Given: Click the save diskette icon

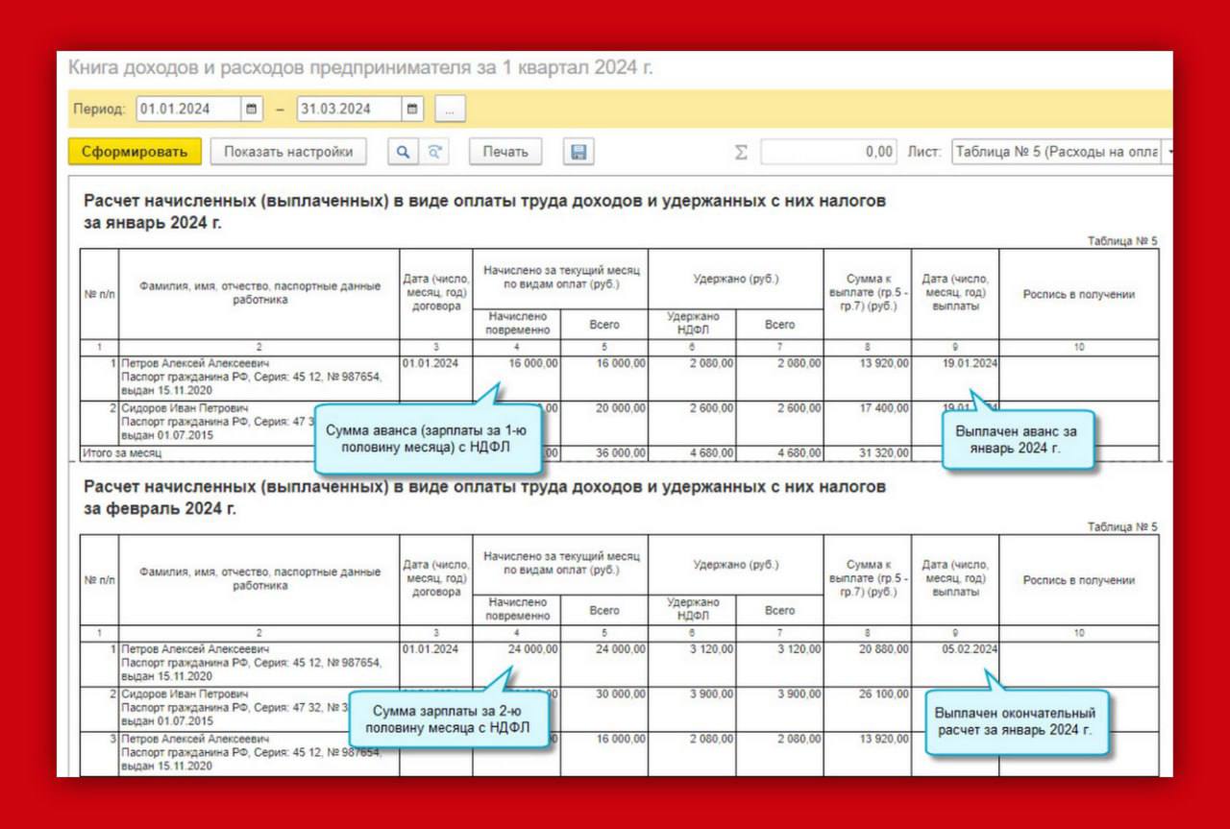Looking at the screenshot, I should [578, 152].
